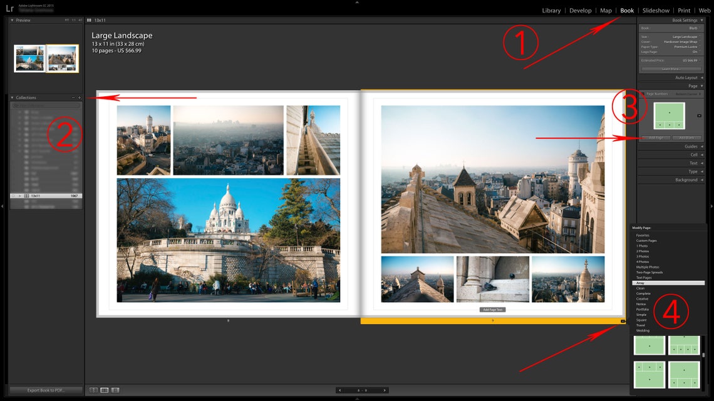Select the Book module tab
This screenshot has width=714, height=401.
[627, 11]
